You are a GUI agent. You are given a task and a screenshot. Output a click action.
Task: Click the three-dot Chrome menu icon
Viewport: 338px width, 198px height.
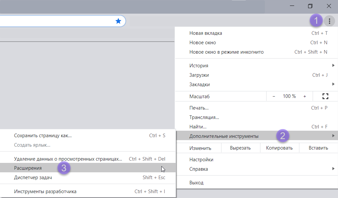329,21
